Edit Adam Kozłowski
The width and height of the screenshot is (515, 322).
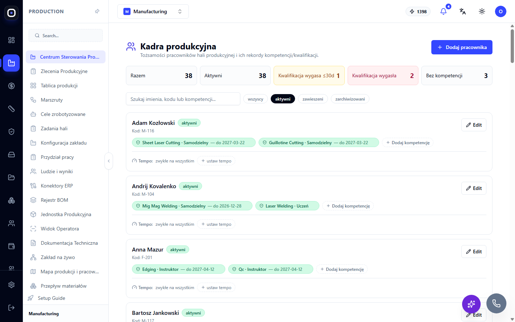point(474,125)
